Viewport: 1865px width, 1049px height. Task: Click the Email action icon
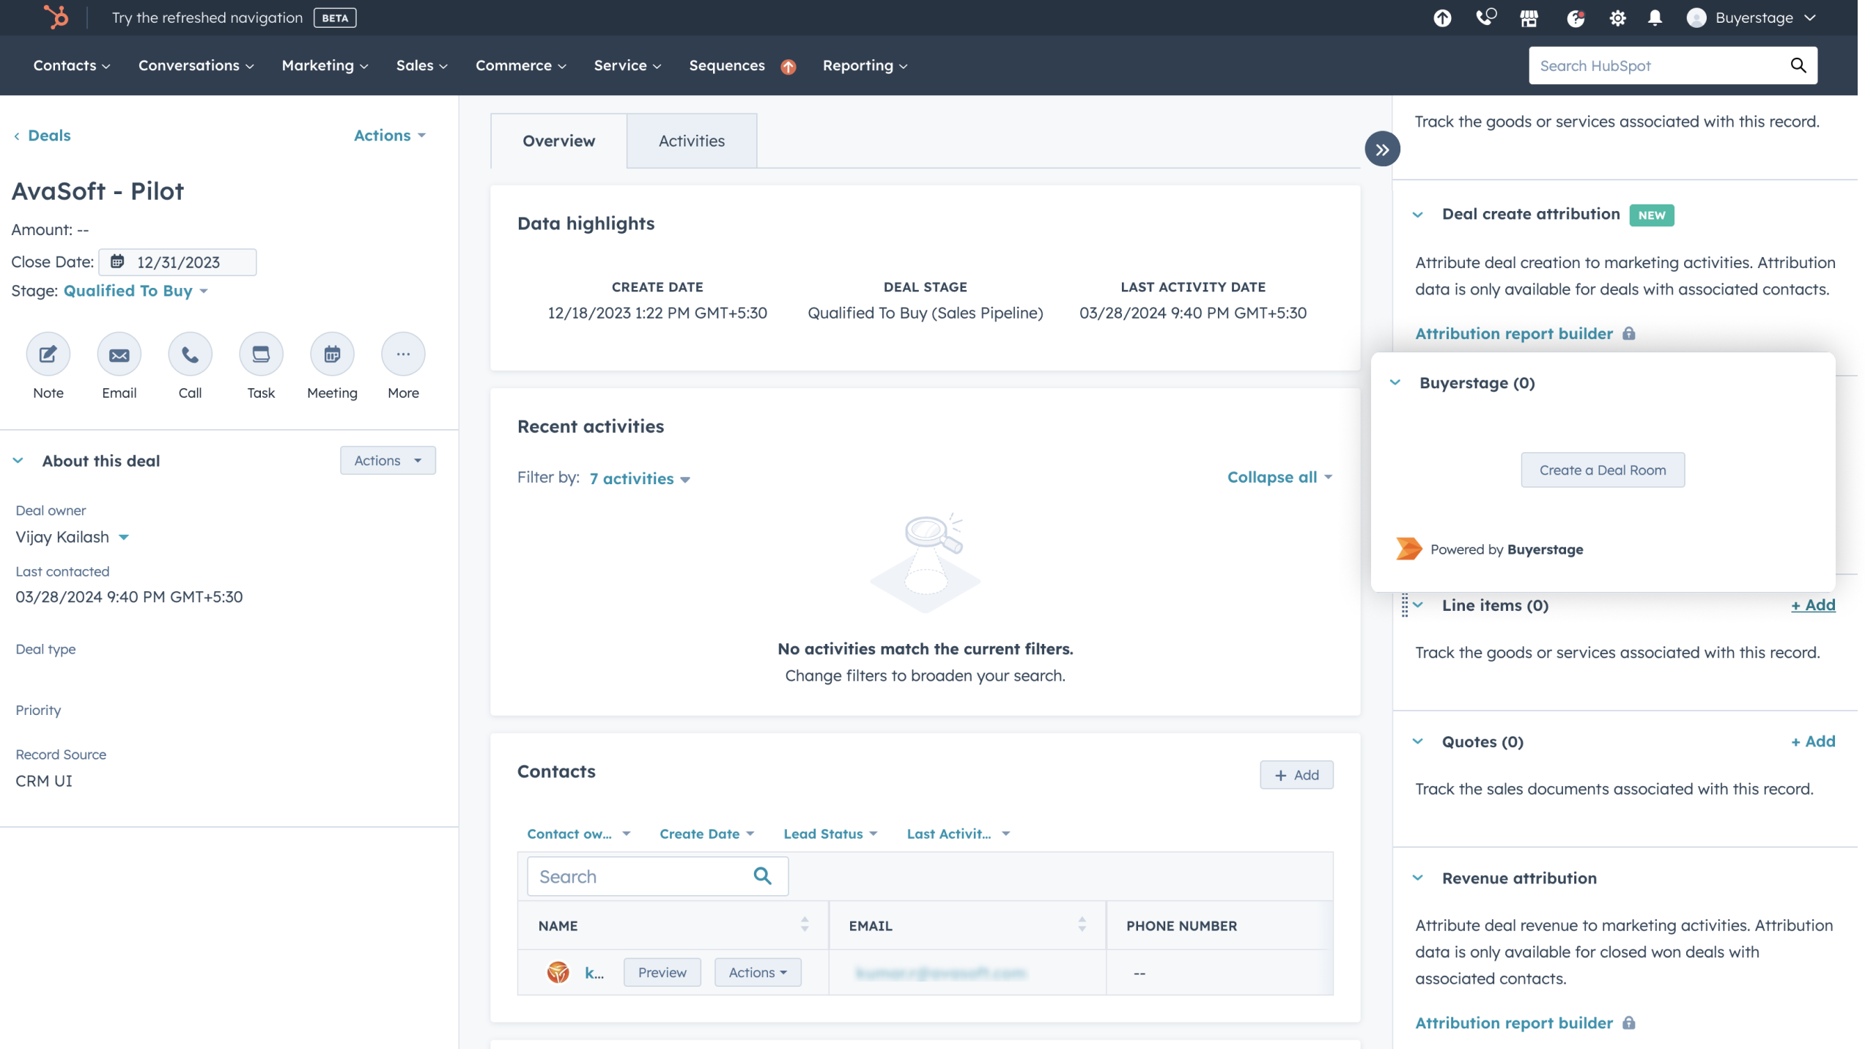click(x=119, y=355)
